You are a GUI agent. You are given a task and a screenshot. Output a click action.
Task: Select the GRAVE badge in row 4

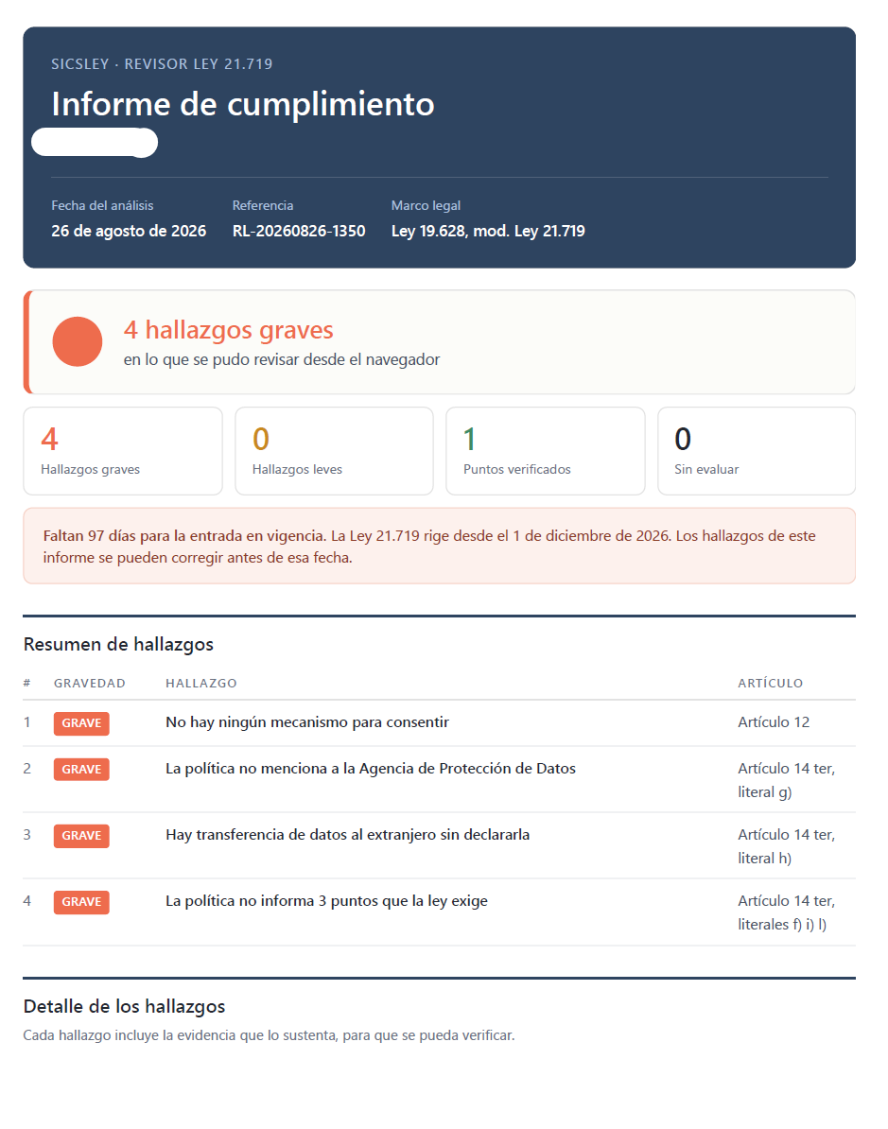(x=81, y=901)
